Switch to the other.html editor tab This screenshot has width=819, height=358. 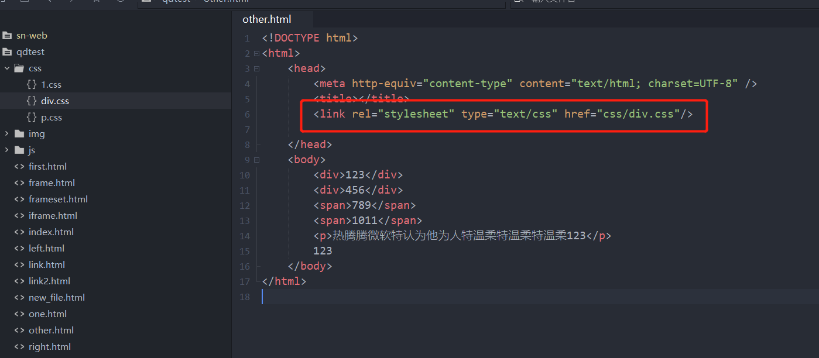[x=267, y=19]
